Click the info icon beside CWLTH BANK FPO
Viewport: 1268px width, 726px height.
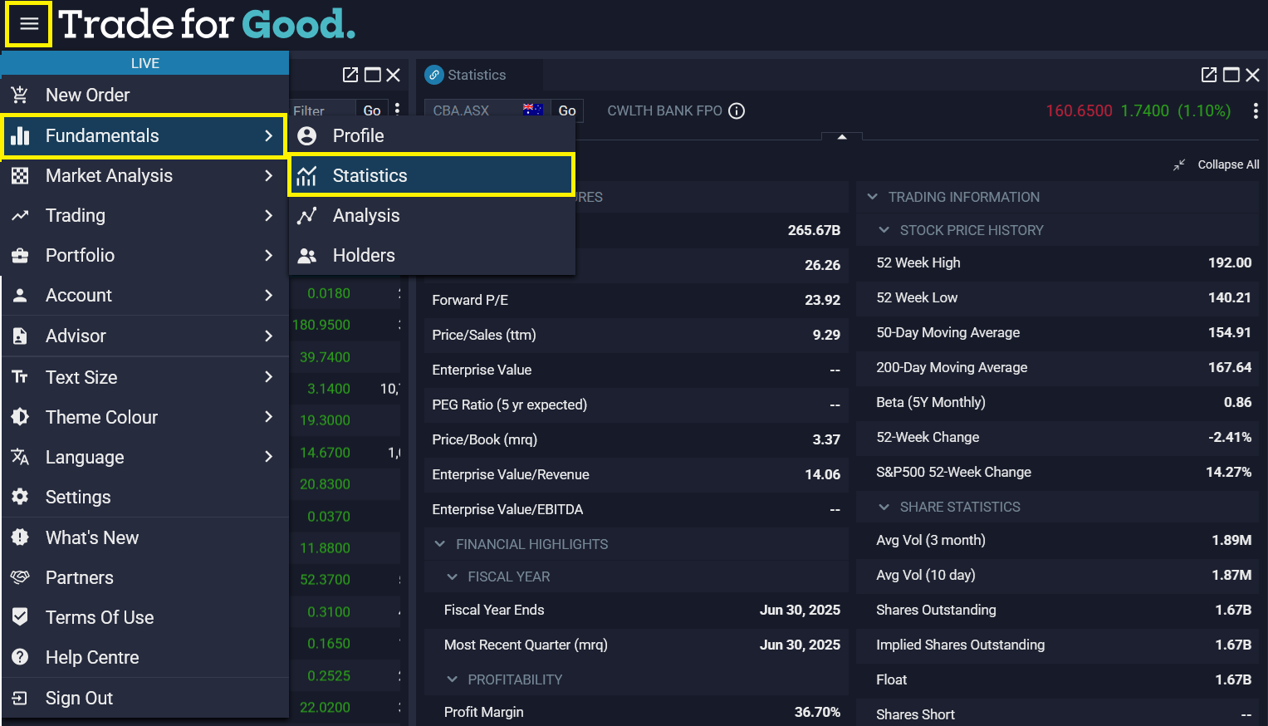point(737,111)
